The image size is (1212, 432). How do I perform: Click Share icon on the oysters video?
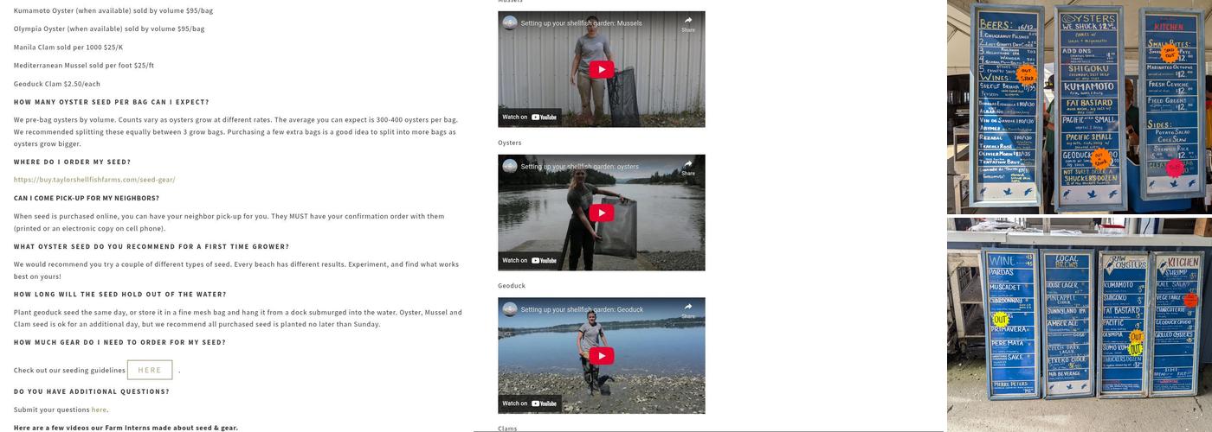(688, 167)
